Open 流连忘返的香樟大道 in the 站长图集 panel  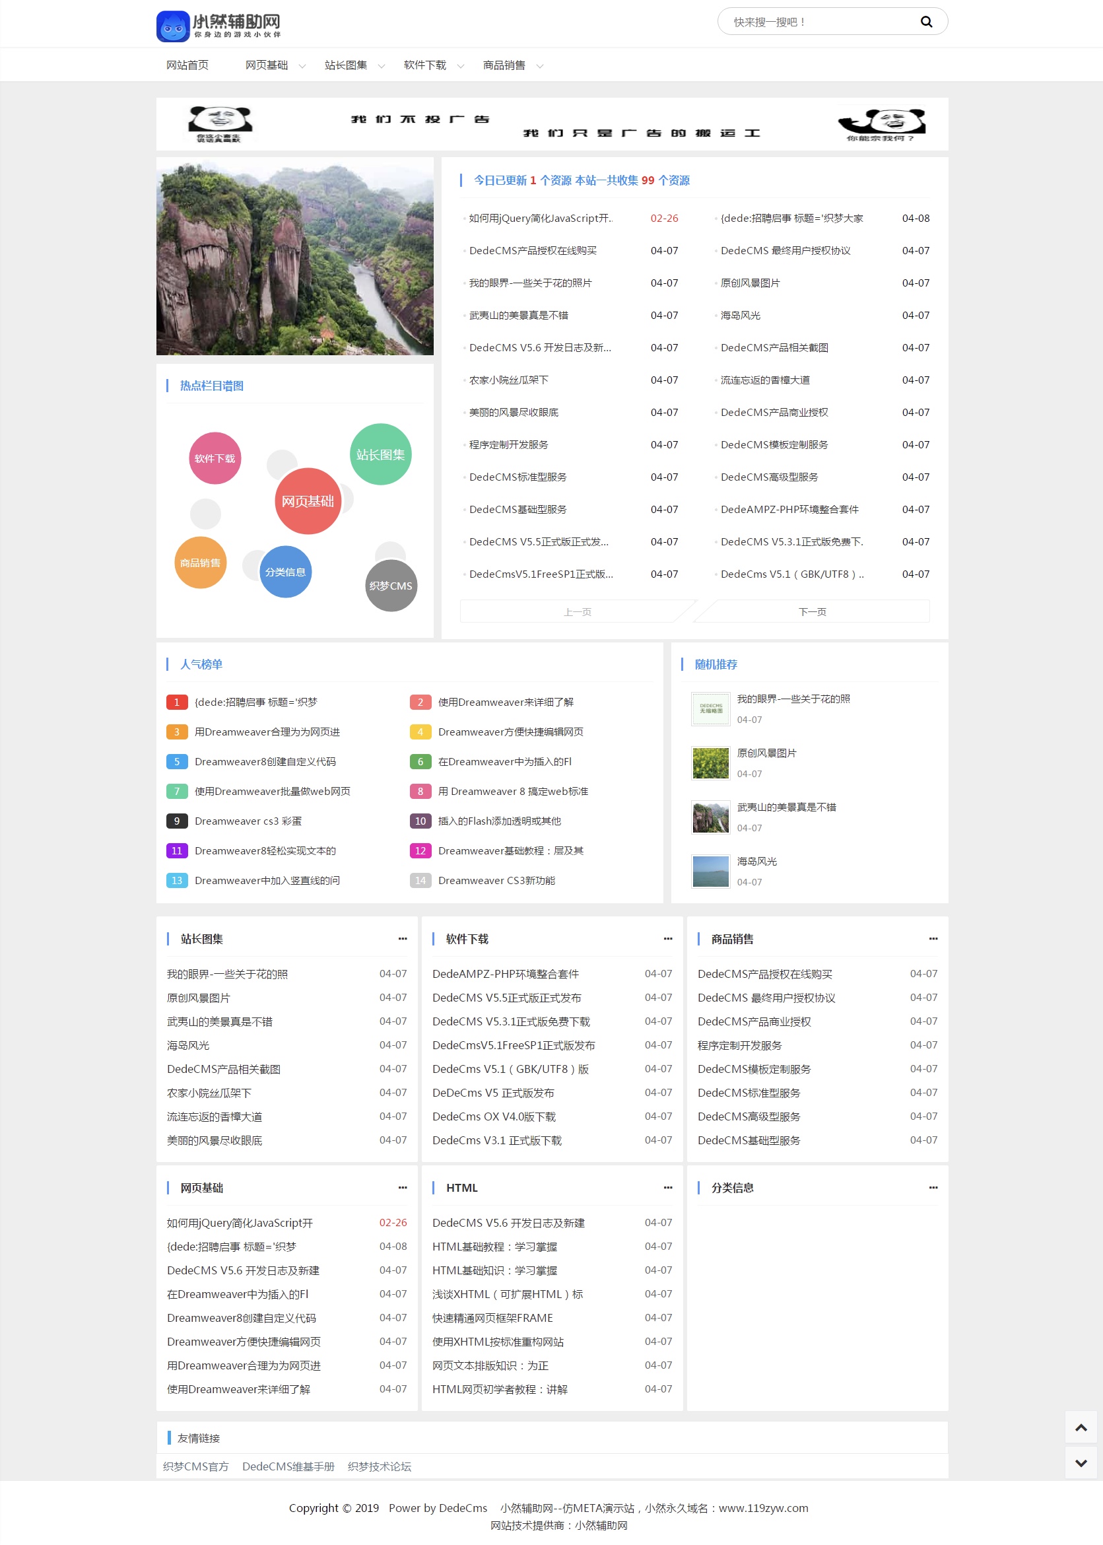[x=215, y=1116]
